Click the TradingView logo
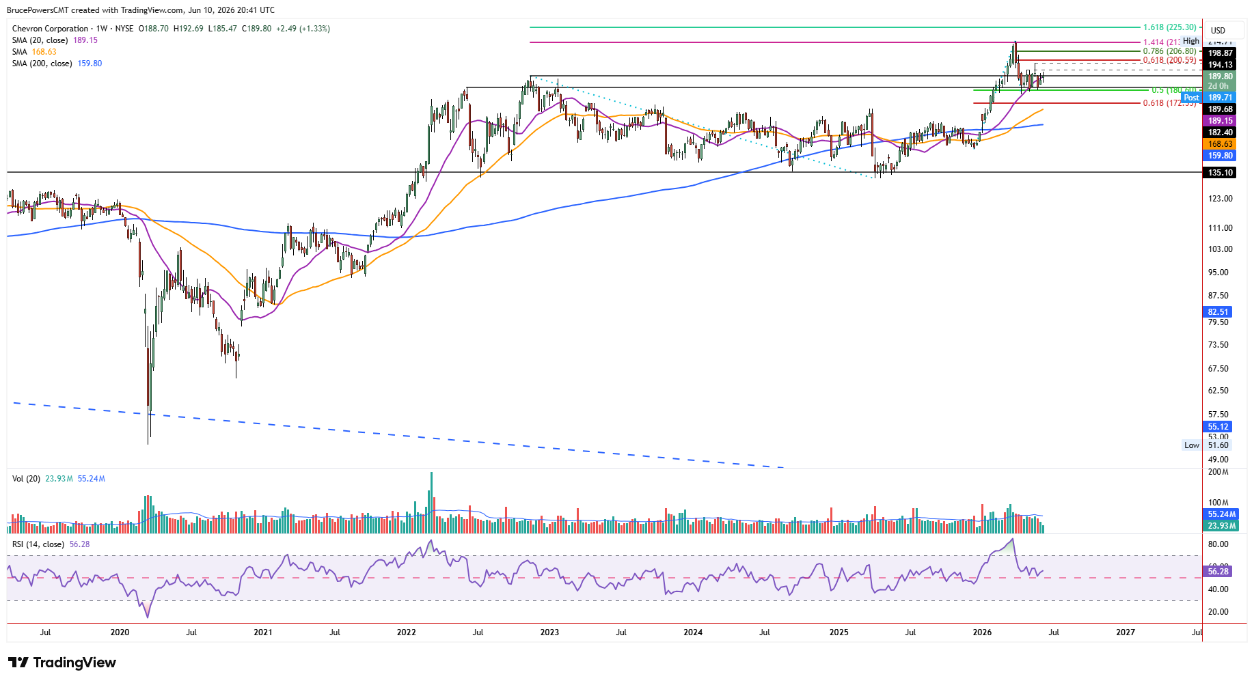The image size is (1254, 683). coord(62,663)
